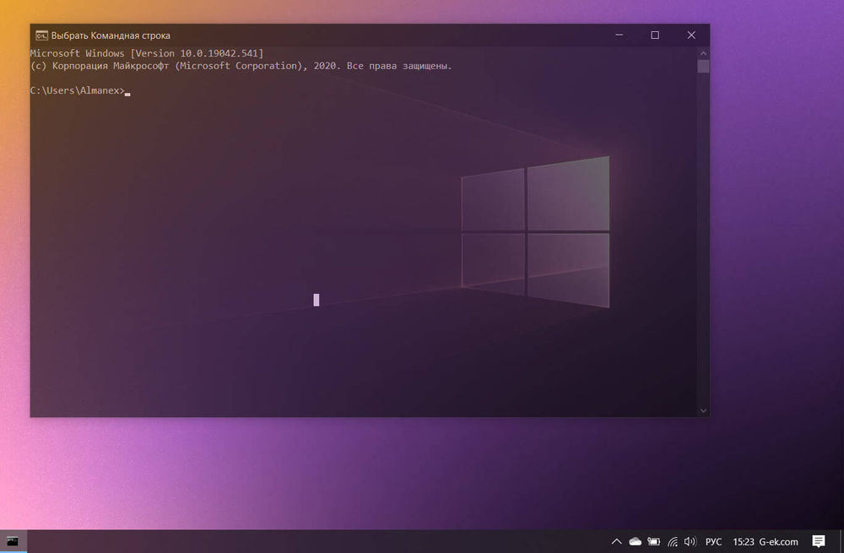Click the console vertical scrollbar thumb

tap(703, 67)
